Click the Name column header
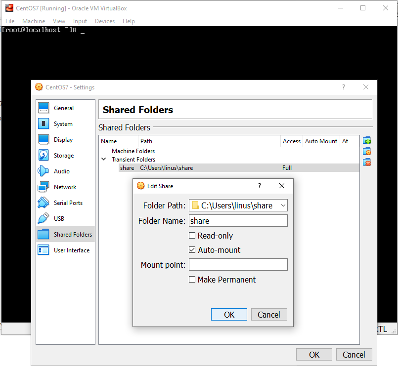 click(119, 141)
